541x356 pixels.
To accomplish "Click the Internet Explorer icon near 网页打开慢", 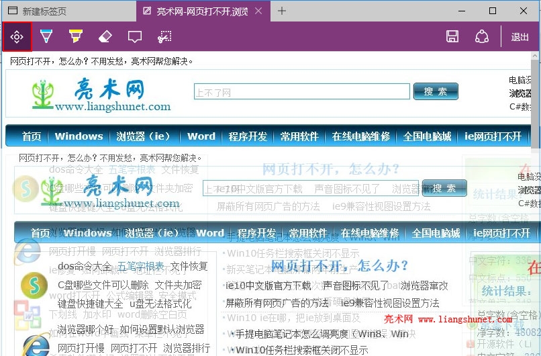I will pos(36,345).
